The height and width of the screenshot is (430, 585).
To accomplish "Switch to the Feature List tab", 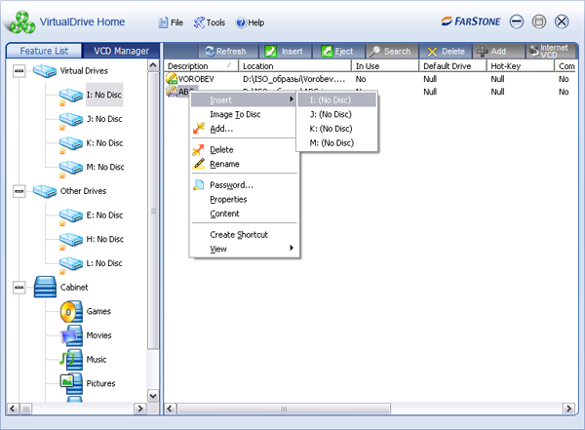I will pos(44,51).
